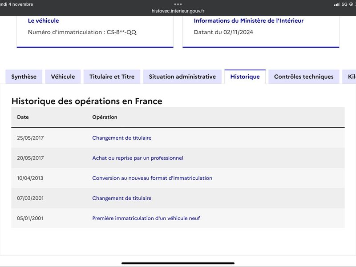356x267 pixels.
Task: Switch to the Véhicule tab
Action: pos(63,77)
